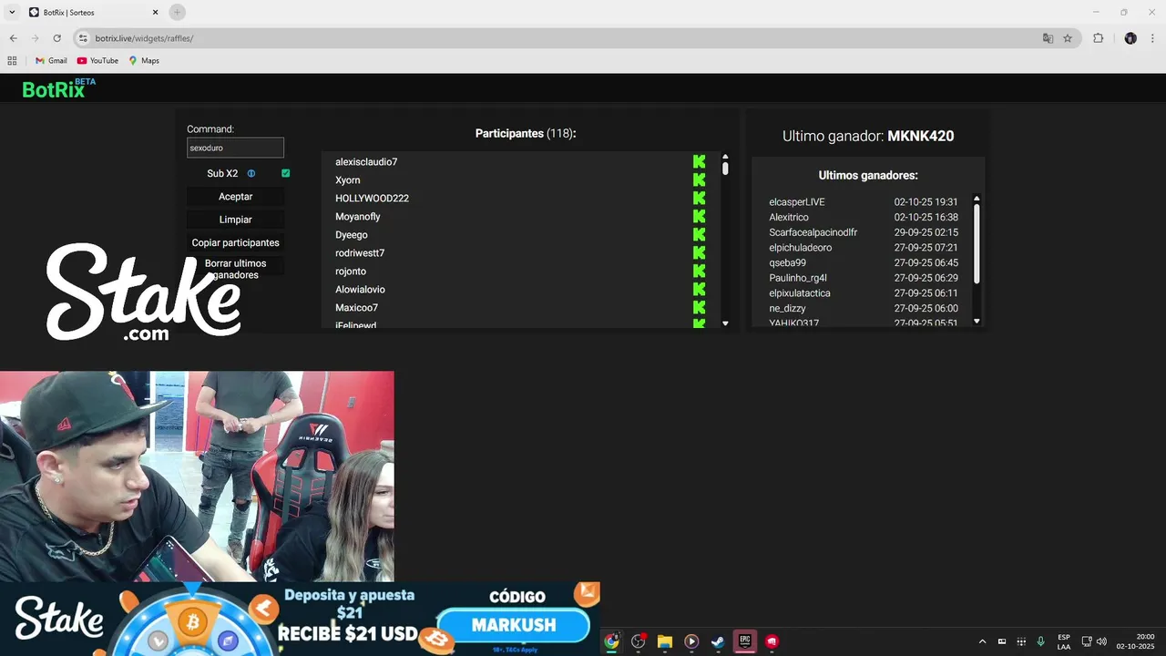Open the red fist app in taskbar
This screenshot has width=1166, height=656.
(772, 641)
